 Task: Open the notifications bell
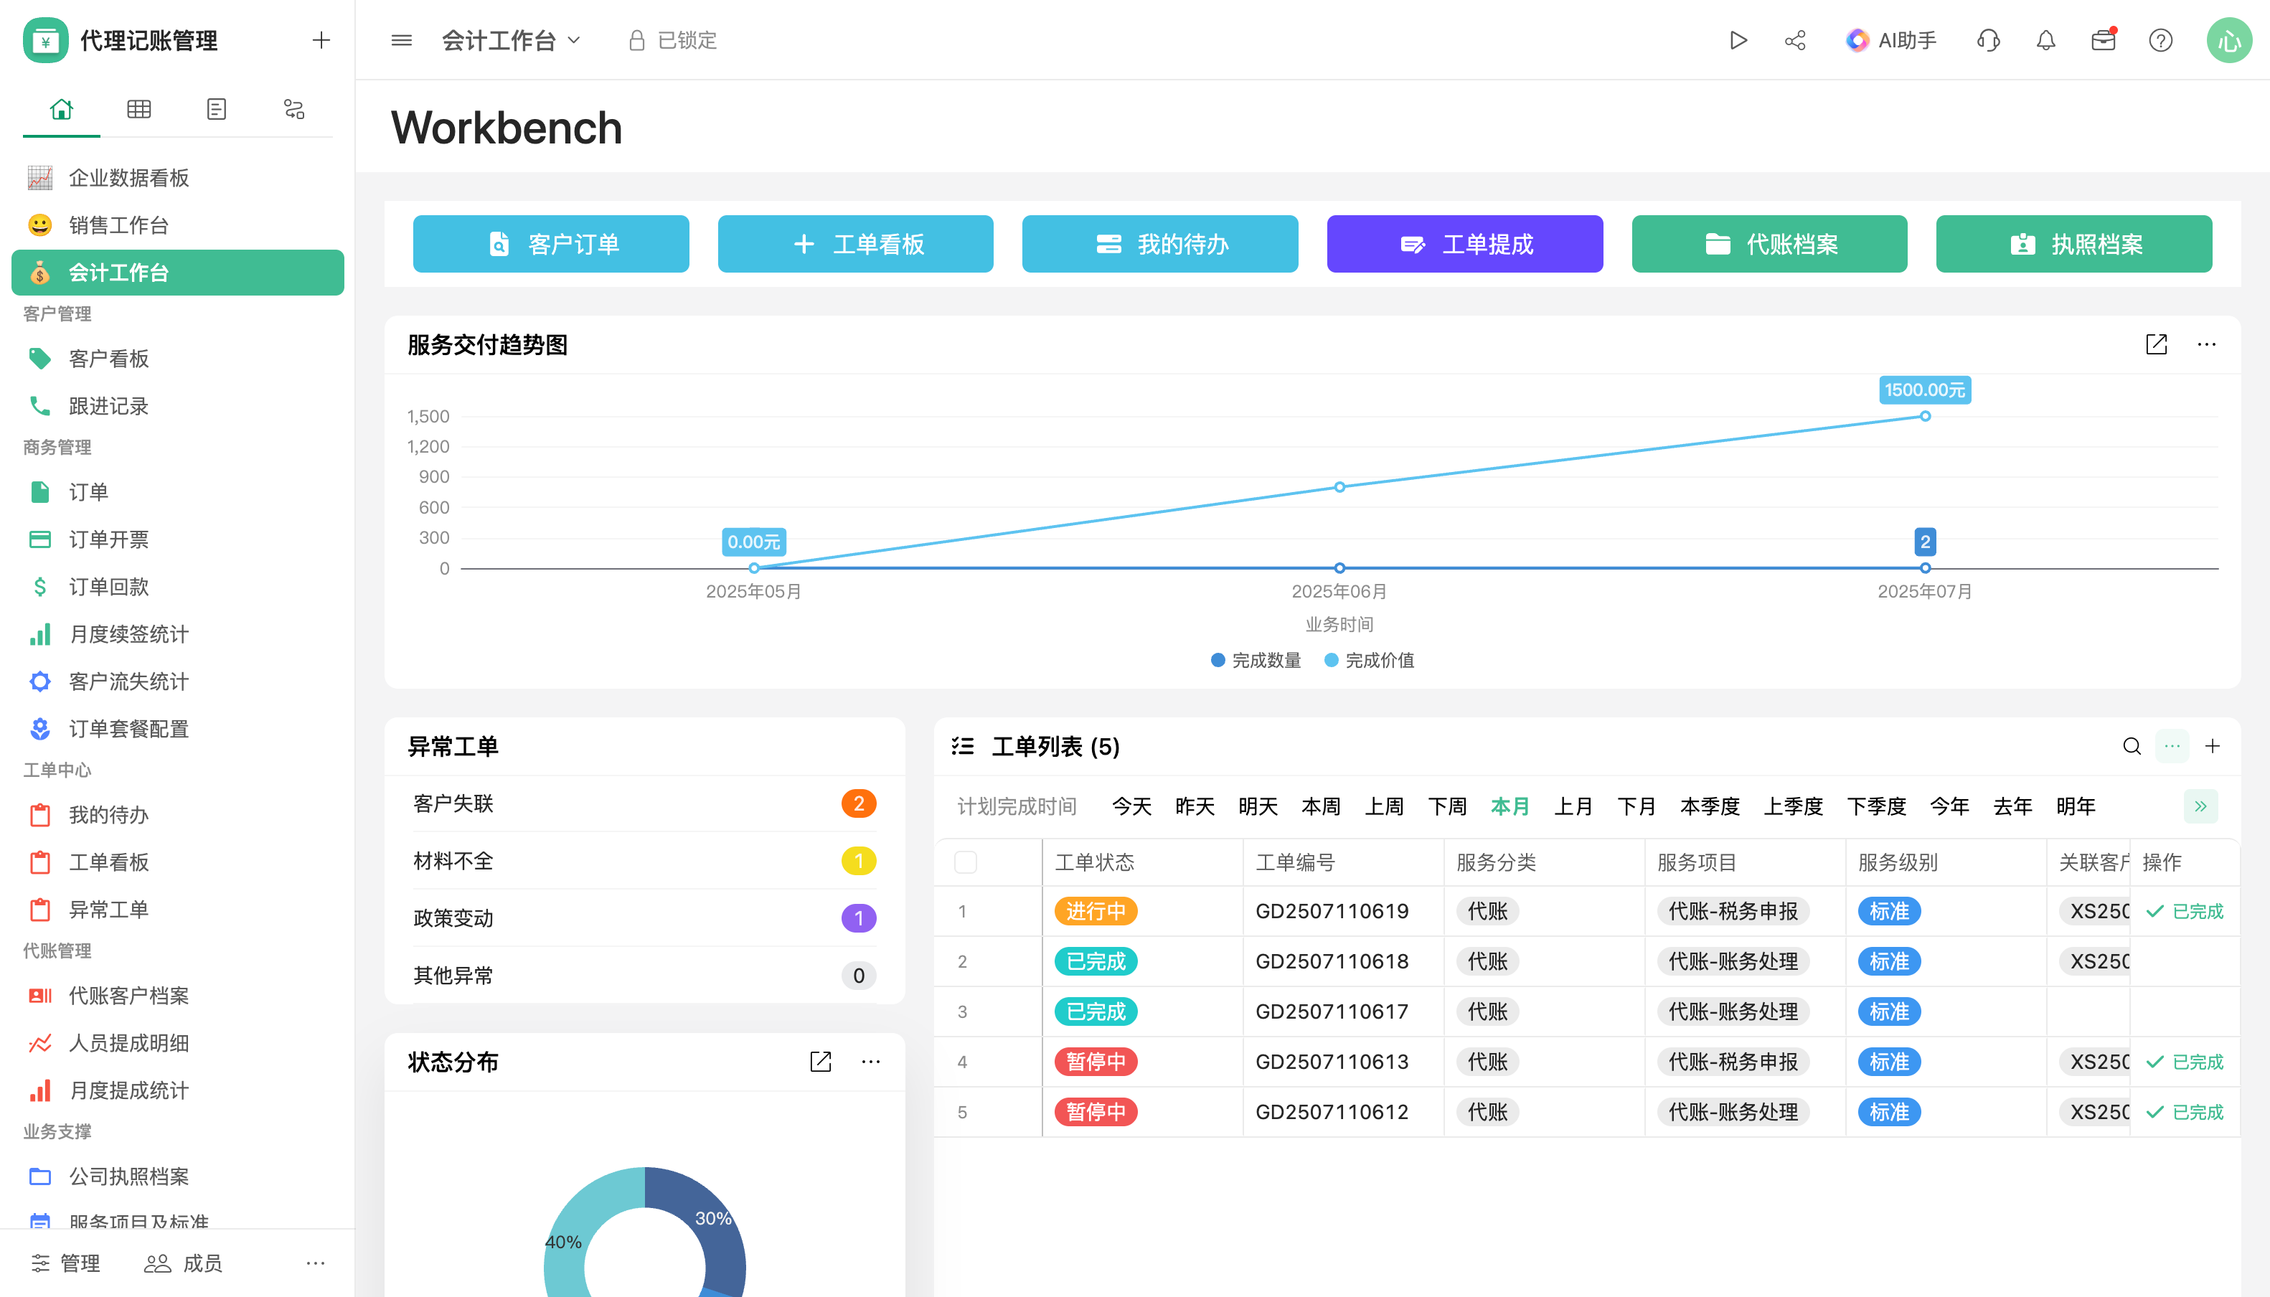2046,40
